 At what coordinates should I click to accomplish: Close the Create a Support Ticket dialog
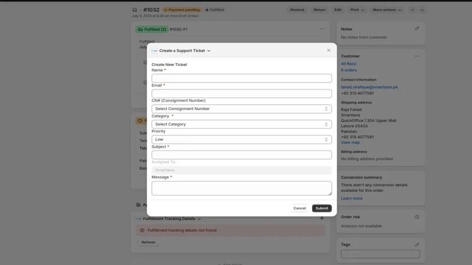click(x=329, y=50)
